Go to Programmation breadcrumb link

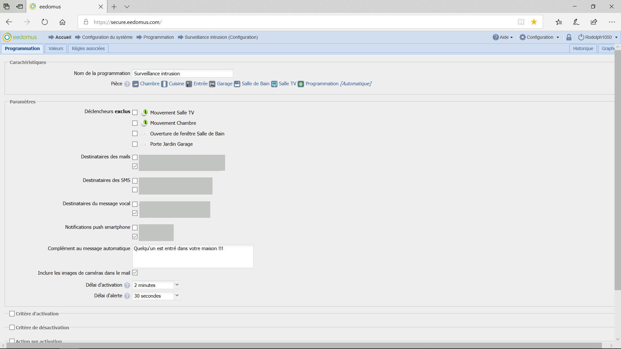[x=159, y=37]
